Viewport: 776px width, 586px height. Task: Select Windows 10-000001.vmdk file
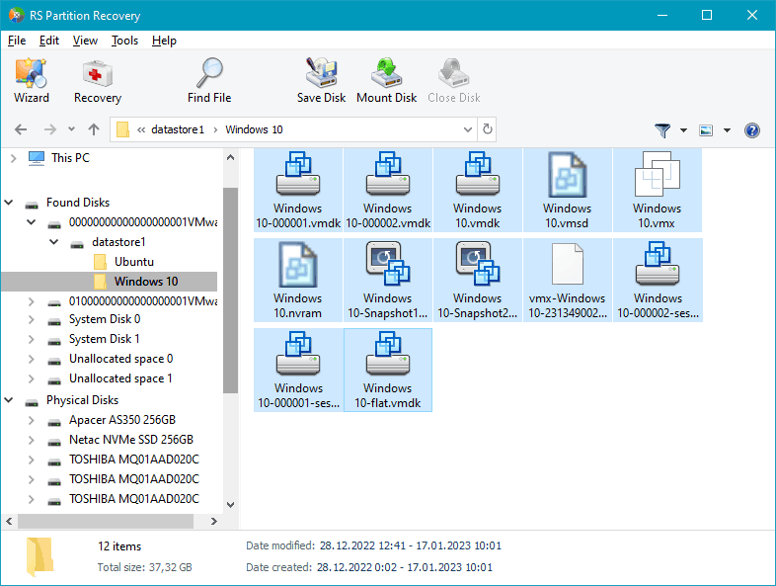[x=298, y=190]
